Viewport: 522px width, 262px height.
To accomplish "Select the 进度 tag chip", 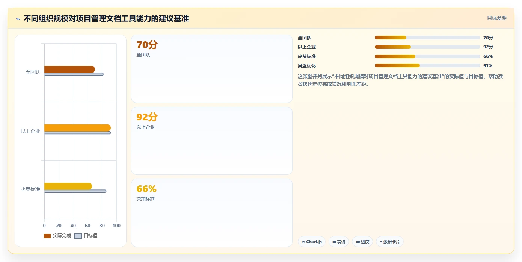I will coord(362,242).
